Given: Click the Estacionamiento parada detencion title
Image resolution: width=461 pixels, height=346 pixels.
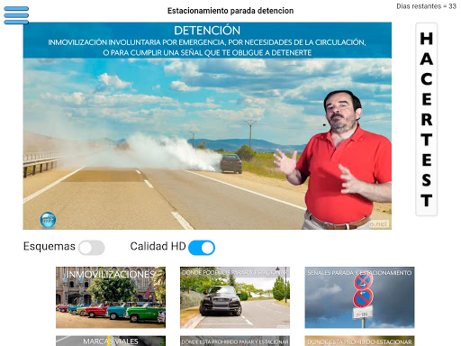Looking at the screenshot, I should [x=230, y=11].
